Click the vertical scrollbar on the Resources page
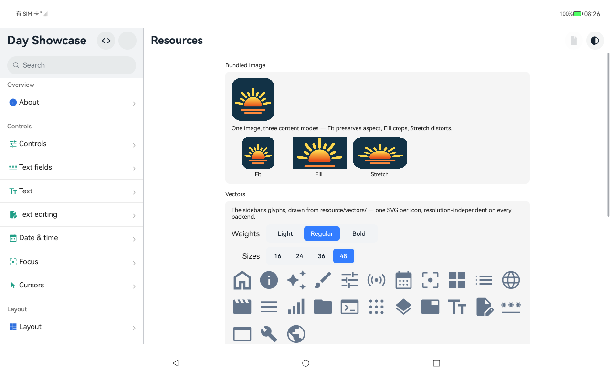 pos(608,135)
